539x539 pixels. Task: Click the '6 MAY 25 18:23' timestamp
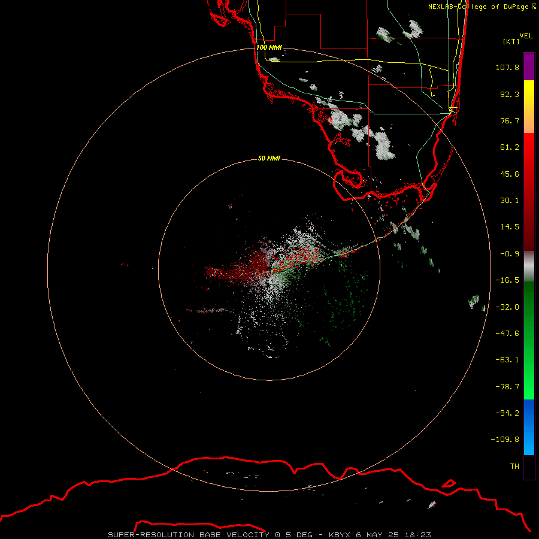coord(393,535)
